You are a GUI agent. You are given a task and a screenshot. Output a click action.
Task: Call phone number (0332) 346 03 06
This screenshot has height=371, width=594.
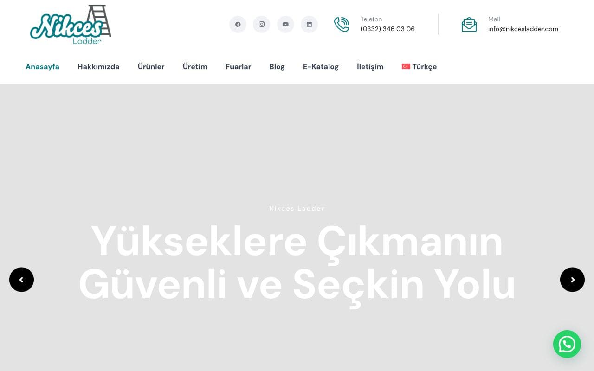tap(387, 29)
